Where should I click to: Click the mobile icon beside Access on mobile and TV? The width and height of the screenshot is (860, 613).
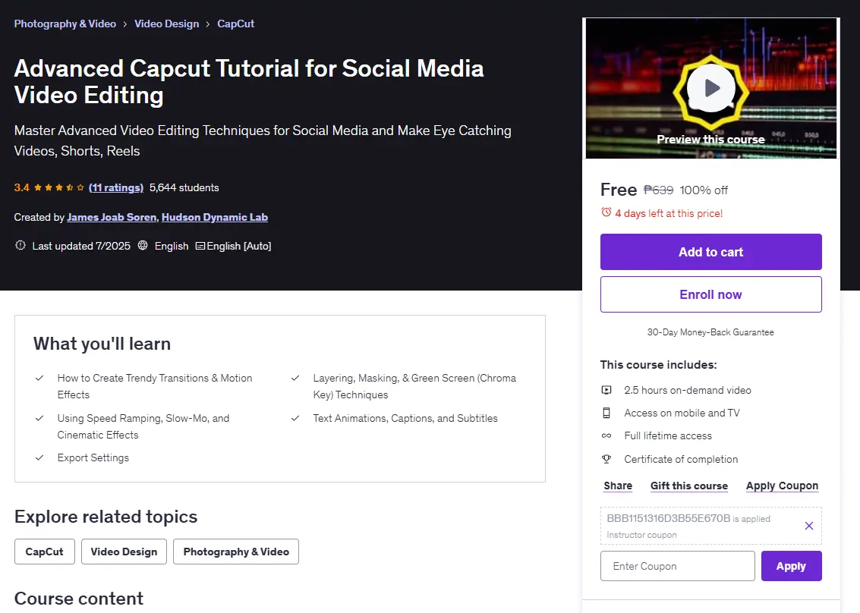[x=606, y=413]
